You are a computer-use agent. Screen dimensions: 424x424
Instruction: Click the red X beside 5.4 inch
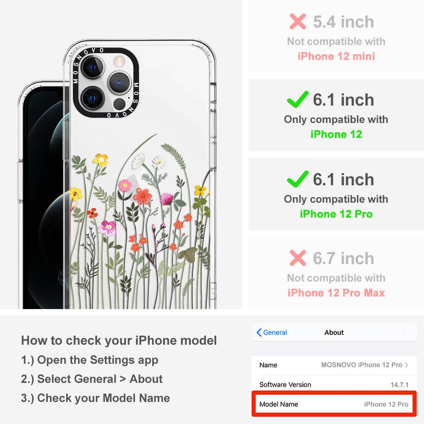click(x=298, y=21)
